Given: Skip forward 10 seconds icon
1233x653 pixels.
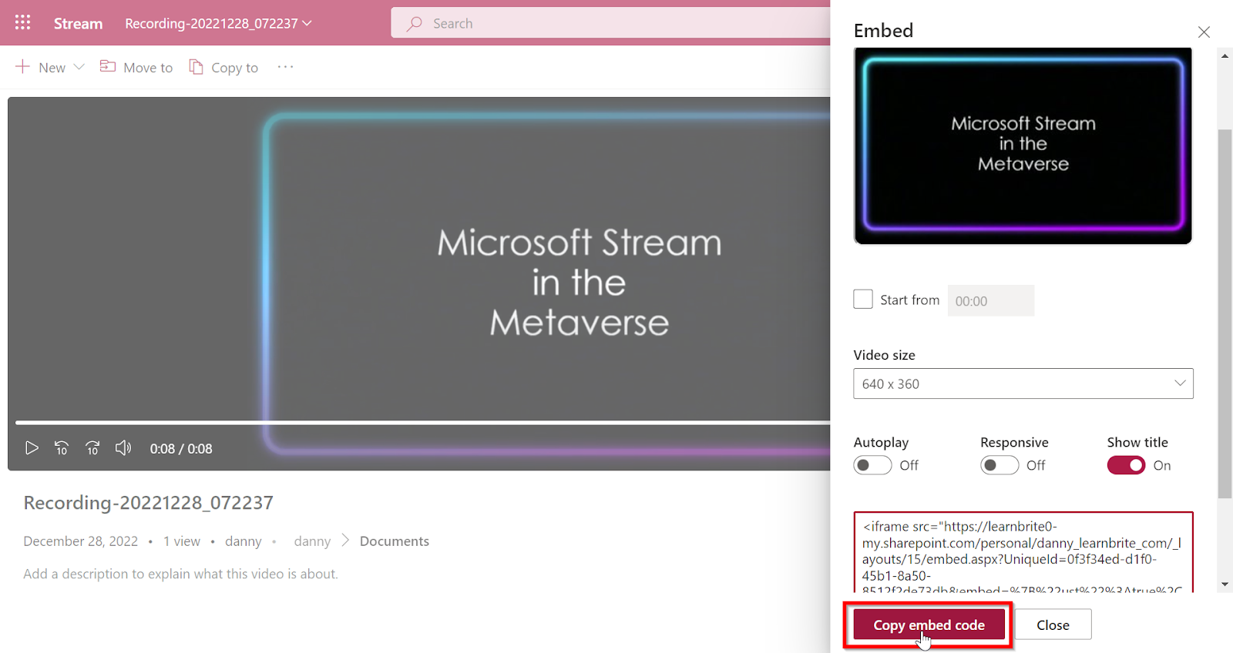Looking at the screenshot, I should tap(92, 448).
